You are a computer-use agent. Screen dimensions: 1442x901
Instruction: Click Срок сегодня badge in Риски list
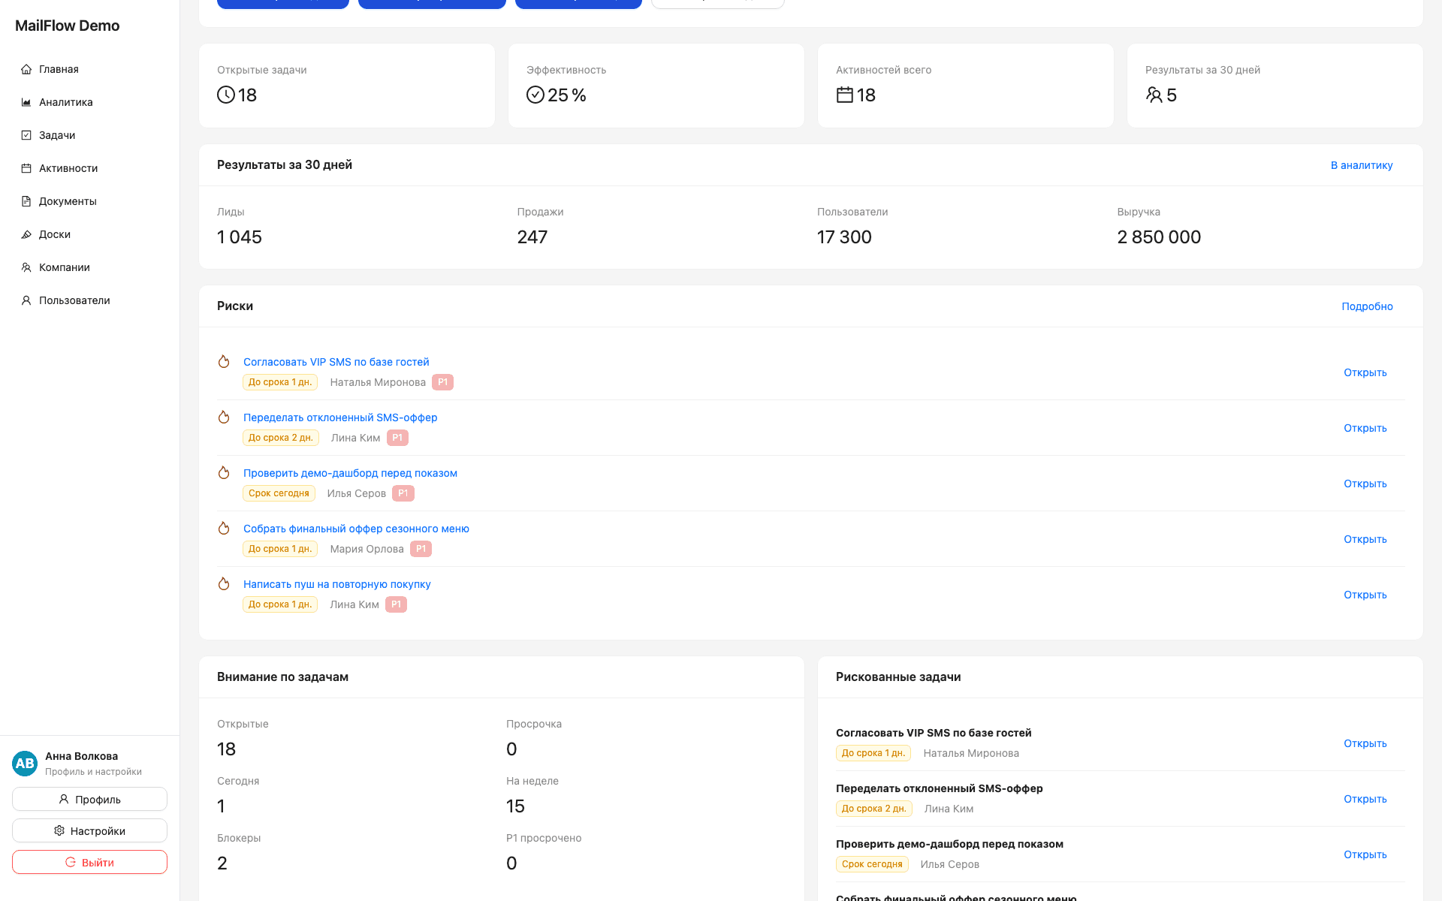(279, 493)
